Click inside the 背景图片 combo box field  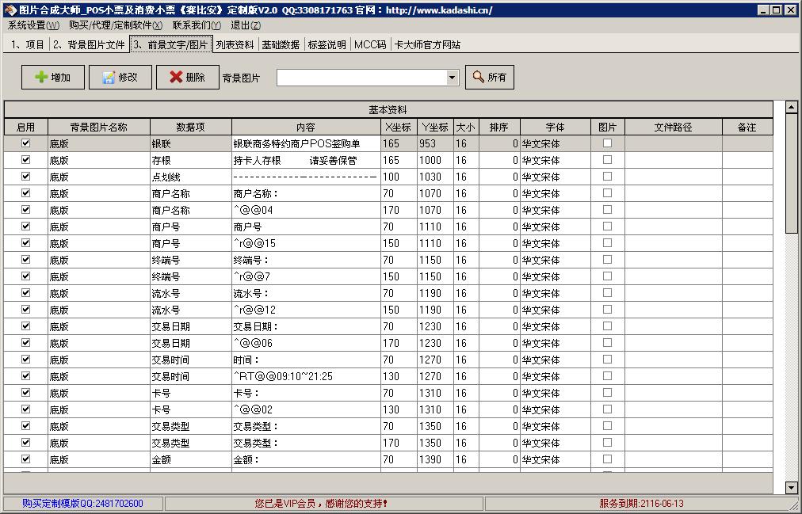click(362, 78)
